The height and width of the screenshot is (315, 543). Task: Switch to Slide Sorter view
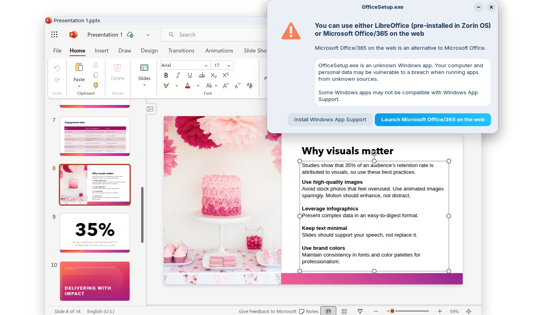pos(344,311)
